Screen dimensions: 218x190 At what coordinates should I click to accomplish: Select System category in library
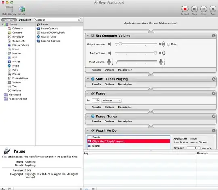pos(16,82)
